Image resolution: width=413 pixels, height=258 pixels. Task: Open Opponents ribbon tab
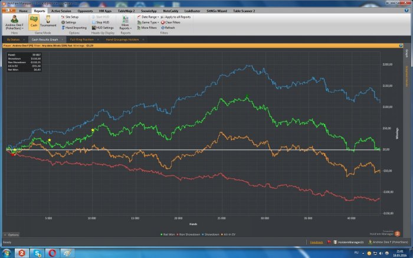click(85, 11)
